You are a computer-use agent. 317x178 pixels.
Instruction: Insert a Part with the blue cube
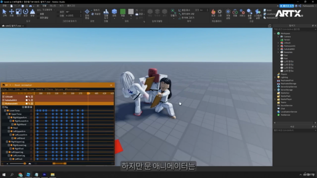click(114, 12)
